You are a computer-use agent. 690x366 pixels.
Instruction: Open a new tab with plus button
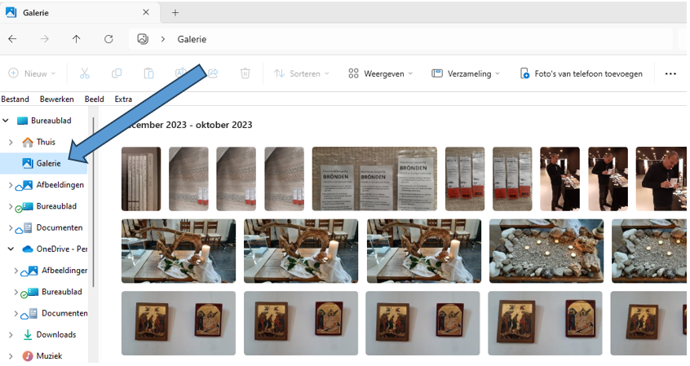(x=175, y=12)
